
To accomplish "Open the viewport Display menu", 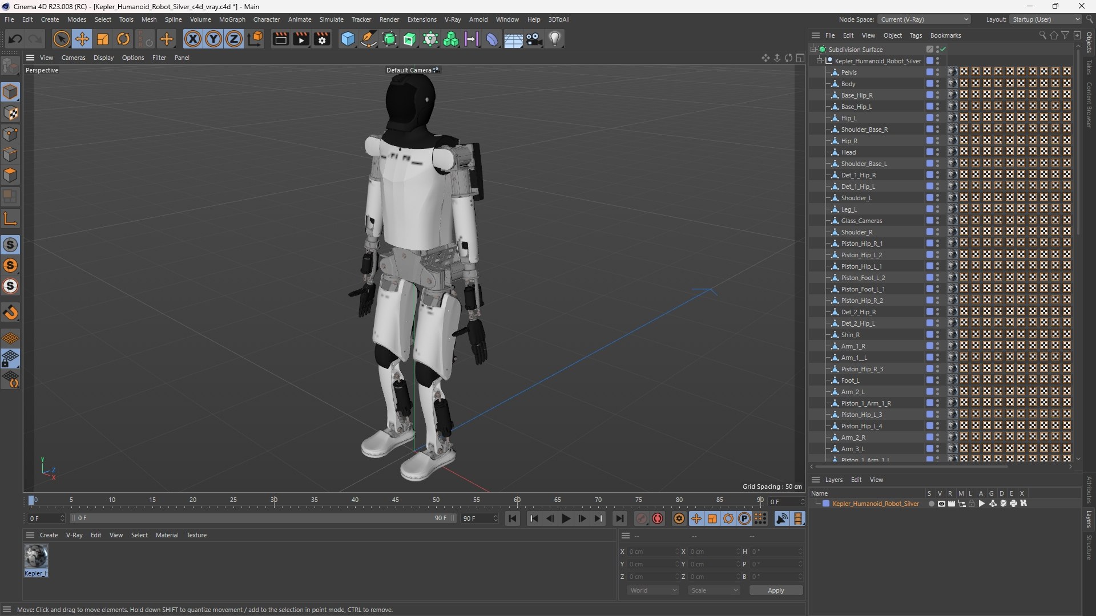I will (103, 58).
